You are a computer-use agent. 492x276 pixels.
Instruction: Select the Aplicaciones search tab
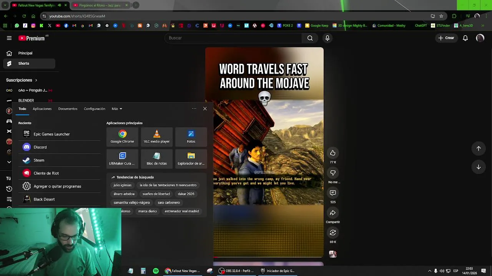42,109
